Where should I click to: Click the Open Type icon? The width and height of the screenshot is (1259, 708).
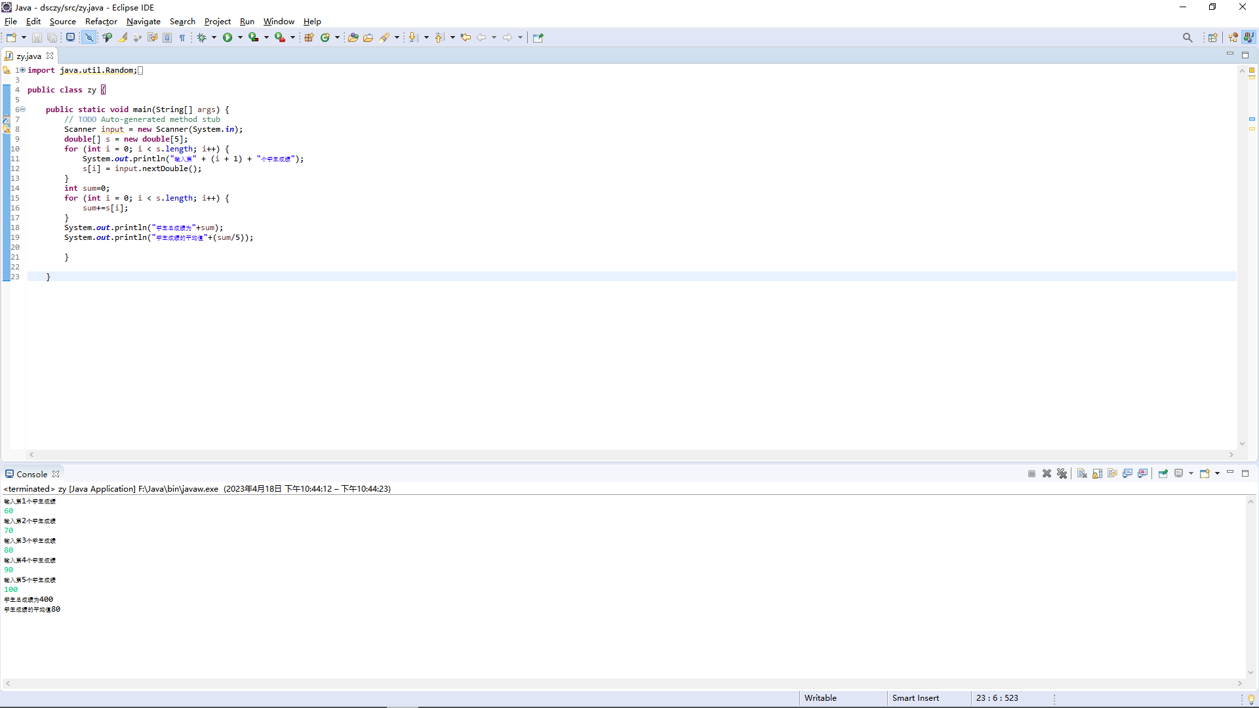[x=353, y=37]
